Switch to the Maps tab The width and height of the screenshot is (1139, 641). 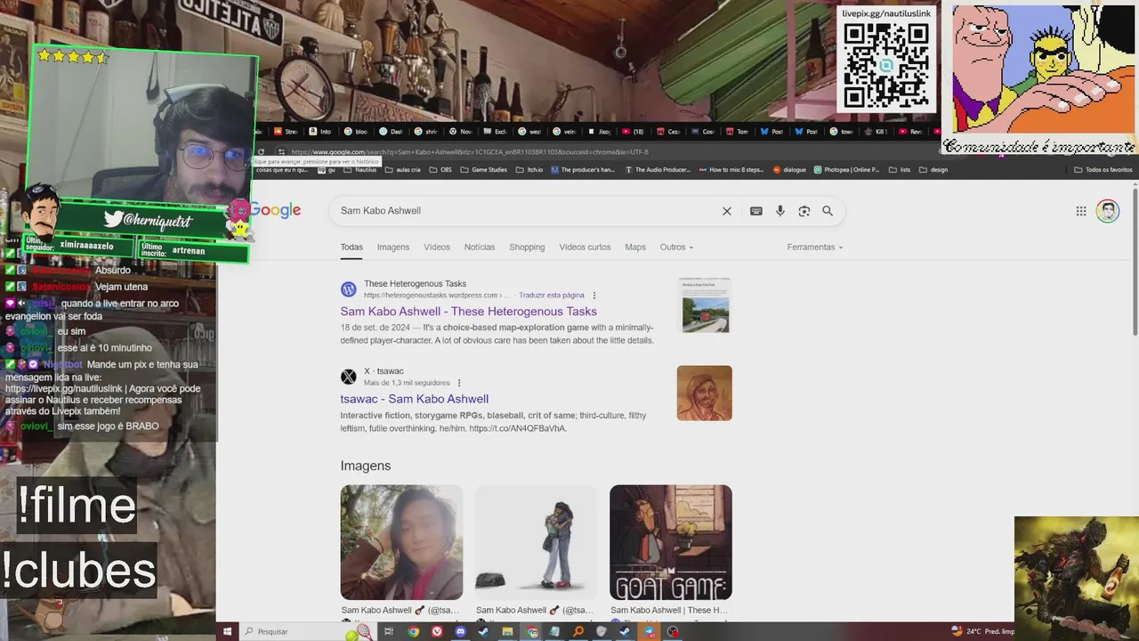(x=635, y=247)
